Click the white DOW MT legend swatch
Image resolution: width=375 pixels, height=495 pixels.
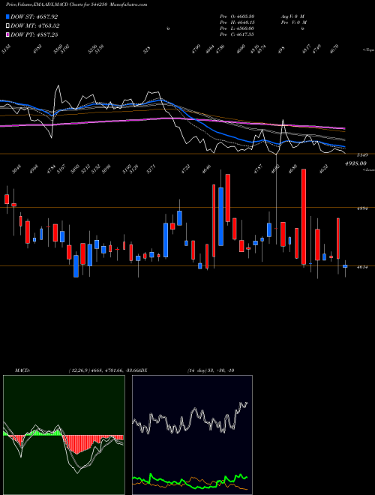click(7, 26)
